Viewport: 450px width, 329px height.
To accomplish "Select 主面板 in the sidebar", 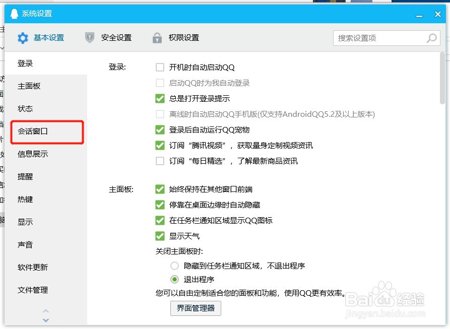I will pyautogui.click(x=46, y=86).
